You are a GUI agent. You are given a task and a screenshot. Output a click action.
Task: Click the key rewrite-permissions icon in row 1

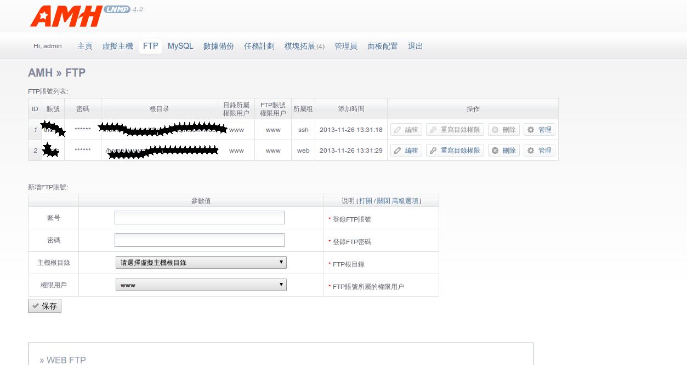pyautogui.click(x=433, y=130)
